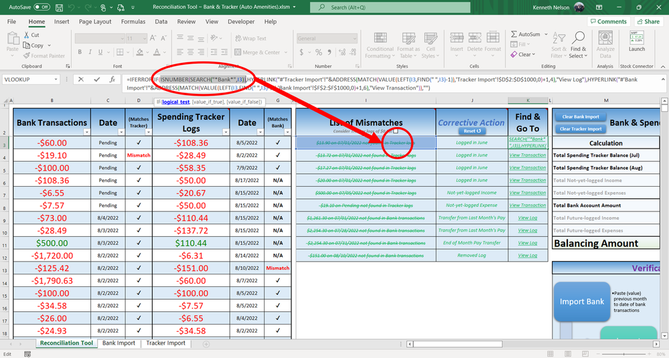Click the Paste clipboard icon
The height and width of the screenshot is (358, 669).
coord(12,38)
